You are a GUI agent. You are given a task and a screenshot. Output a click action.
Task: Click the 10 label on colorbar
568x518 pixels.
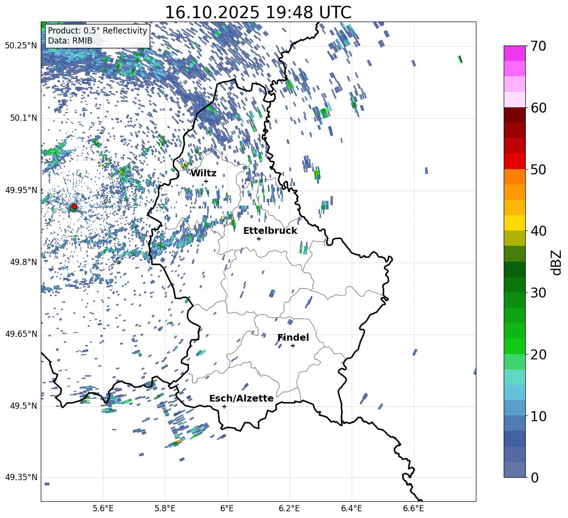[x=538, y=416]
